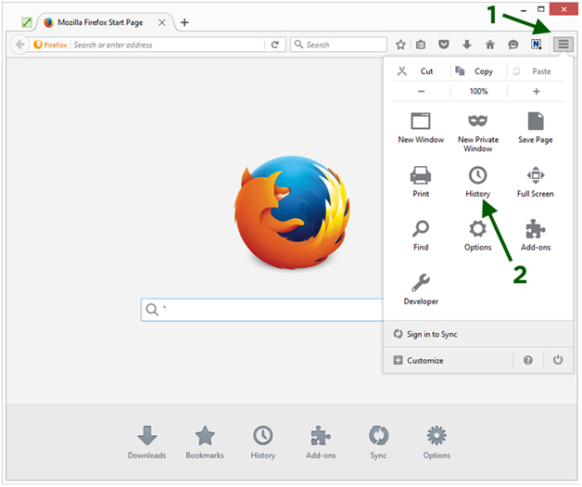
Task: Enter Full Screen mode
Action: coord(535,181)
